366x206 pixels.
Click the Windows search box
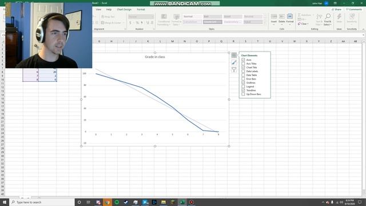pos(42,202)
